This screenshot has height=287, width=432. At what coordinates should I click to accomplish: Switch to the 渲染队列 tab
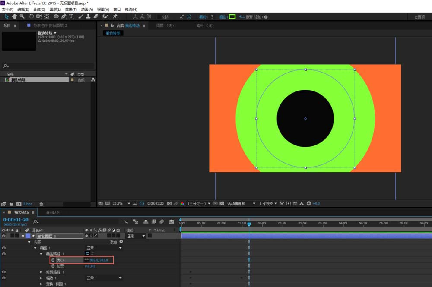pyautogui.click(x=53, y=212)
